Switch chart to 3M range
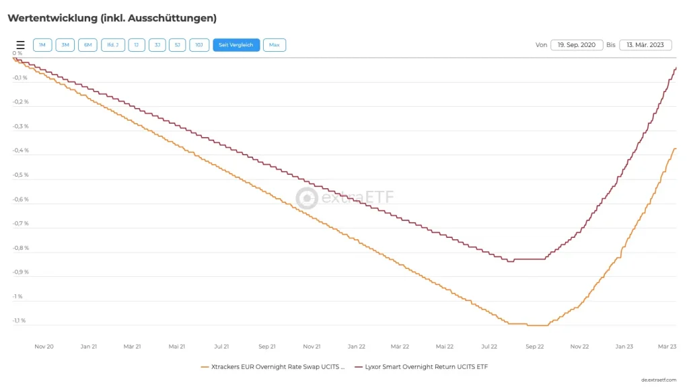689x387 pixels. (65, 45)
